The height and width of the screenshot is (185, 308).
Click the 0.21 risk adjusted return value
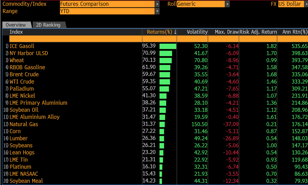tap(272, 124)
